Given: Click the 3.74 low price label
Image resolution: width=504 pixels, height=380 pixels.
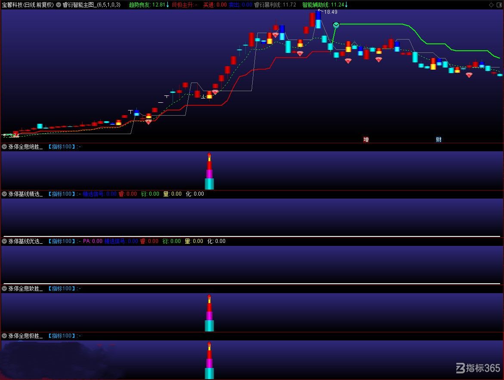Looking at the screenshot, I should (x=14, y=136).
